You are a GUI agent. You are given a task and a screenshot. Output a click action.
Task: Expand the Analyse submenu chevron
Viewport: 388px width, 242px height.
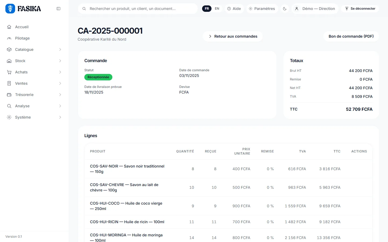tap(60, 106)
